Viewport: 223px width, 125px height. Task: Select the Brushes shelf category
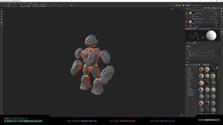189,83
